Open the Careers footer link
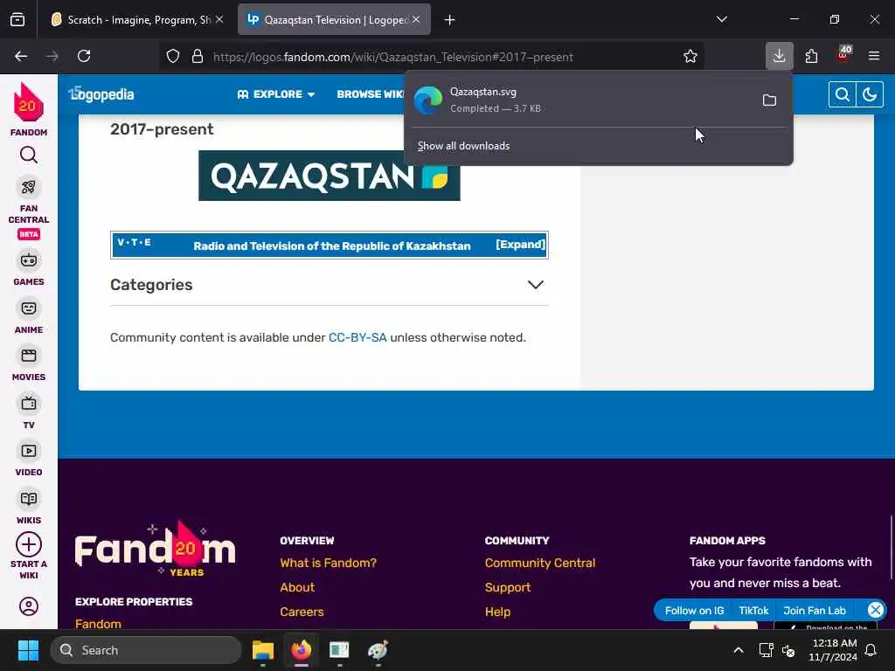The height and width of the screenshot is (671, 895). pos(302,612)
